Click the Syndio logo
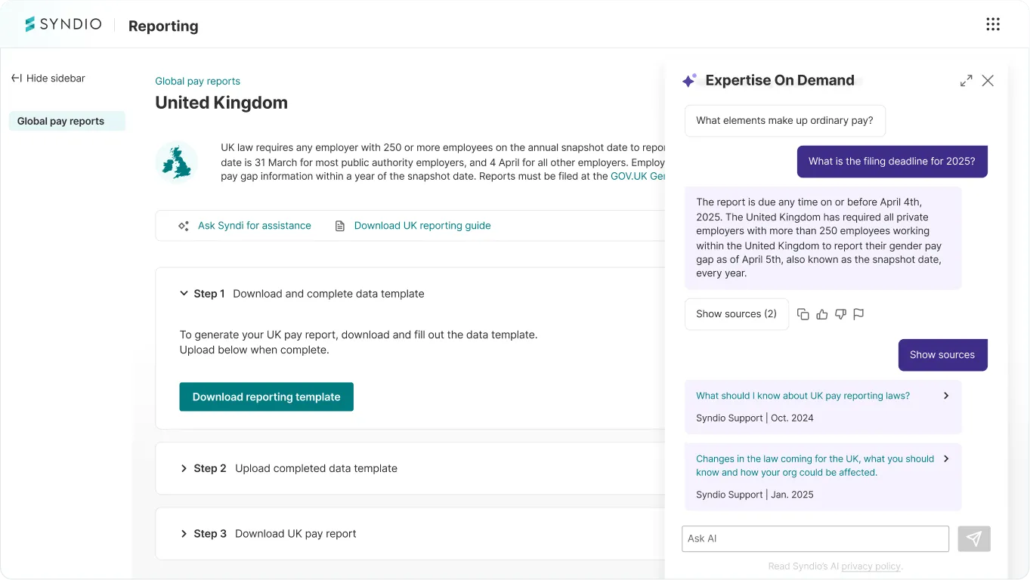1030x580 pixels. (x=63, y=25)
